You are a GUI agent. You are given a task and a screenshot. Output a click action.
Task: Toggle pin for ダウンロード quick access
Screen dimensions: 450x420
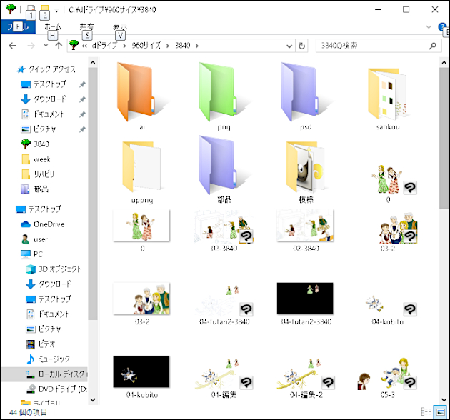[x=82, y=99]
